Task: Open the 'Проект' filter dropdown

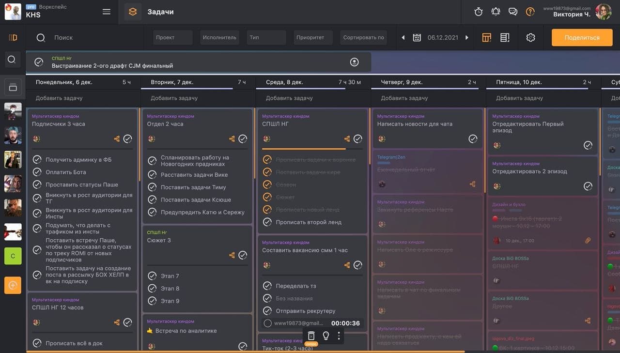Action: [172, 37]
